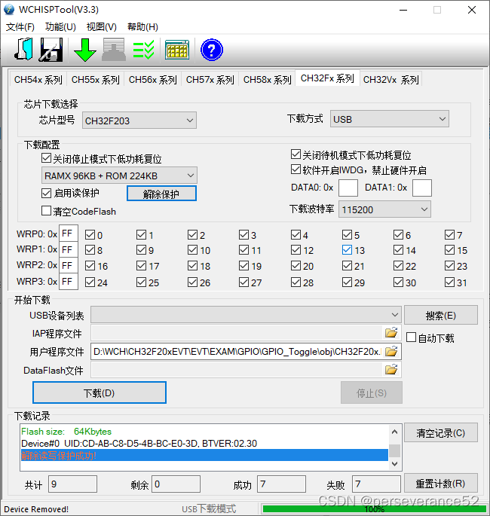Click the green 100% progress bar
This screenshot has height=516, width=490.
pos(374,508)
